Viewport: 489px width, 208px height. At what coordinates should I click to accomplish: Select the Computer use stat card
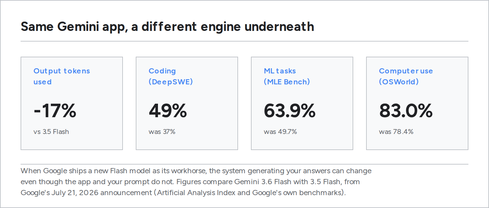point(417,103)
